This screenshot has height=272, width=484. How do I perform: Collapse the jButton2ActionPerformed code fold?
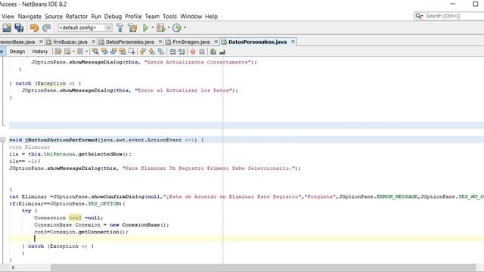coord(3,140)
